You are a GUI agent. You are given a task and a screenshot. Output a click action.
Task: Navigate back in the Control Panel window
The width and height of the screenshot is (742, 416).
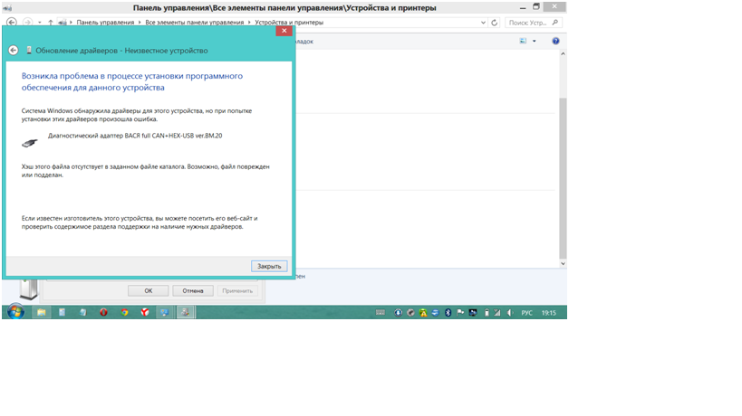(x=12, y=23)
